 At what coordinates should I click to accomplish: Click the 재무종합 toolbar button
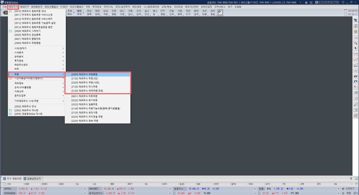pyautogui.click(x=213, y=13)
